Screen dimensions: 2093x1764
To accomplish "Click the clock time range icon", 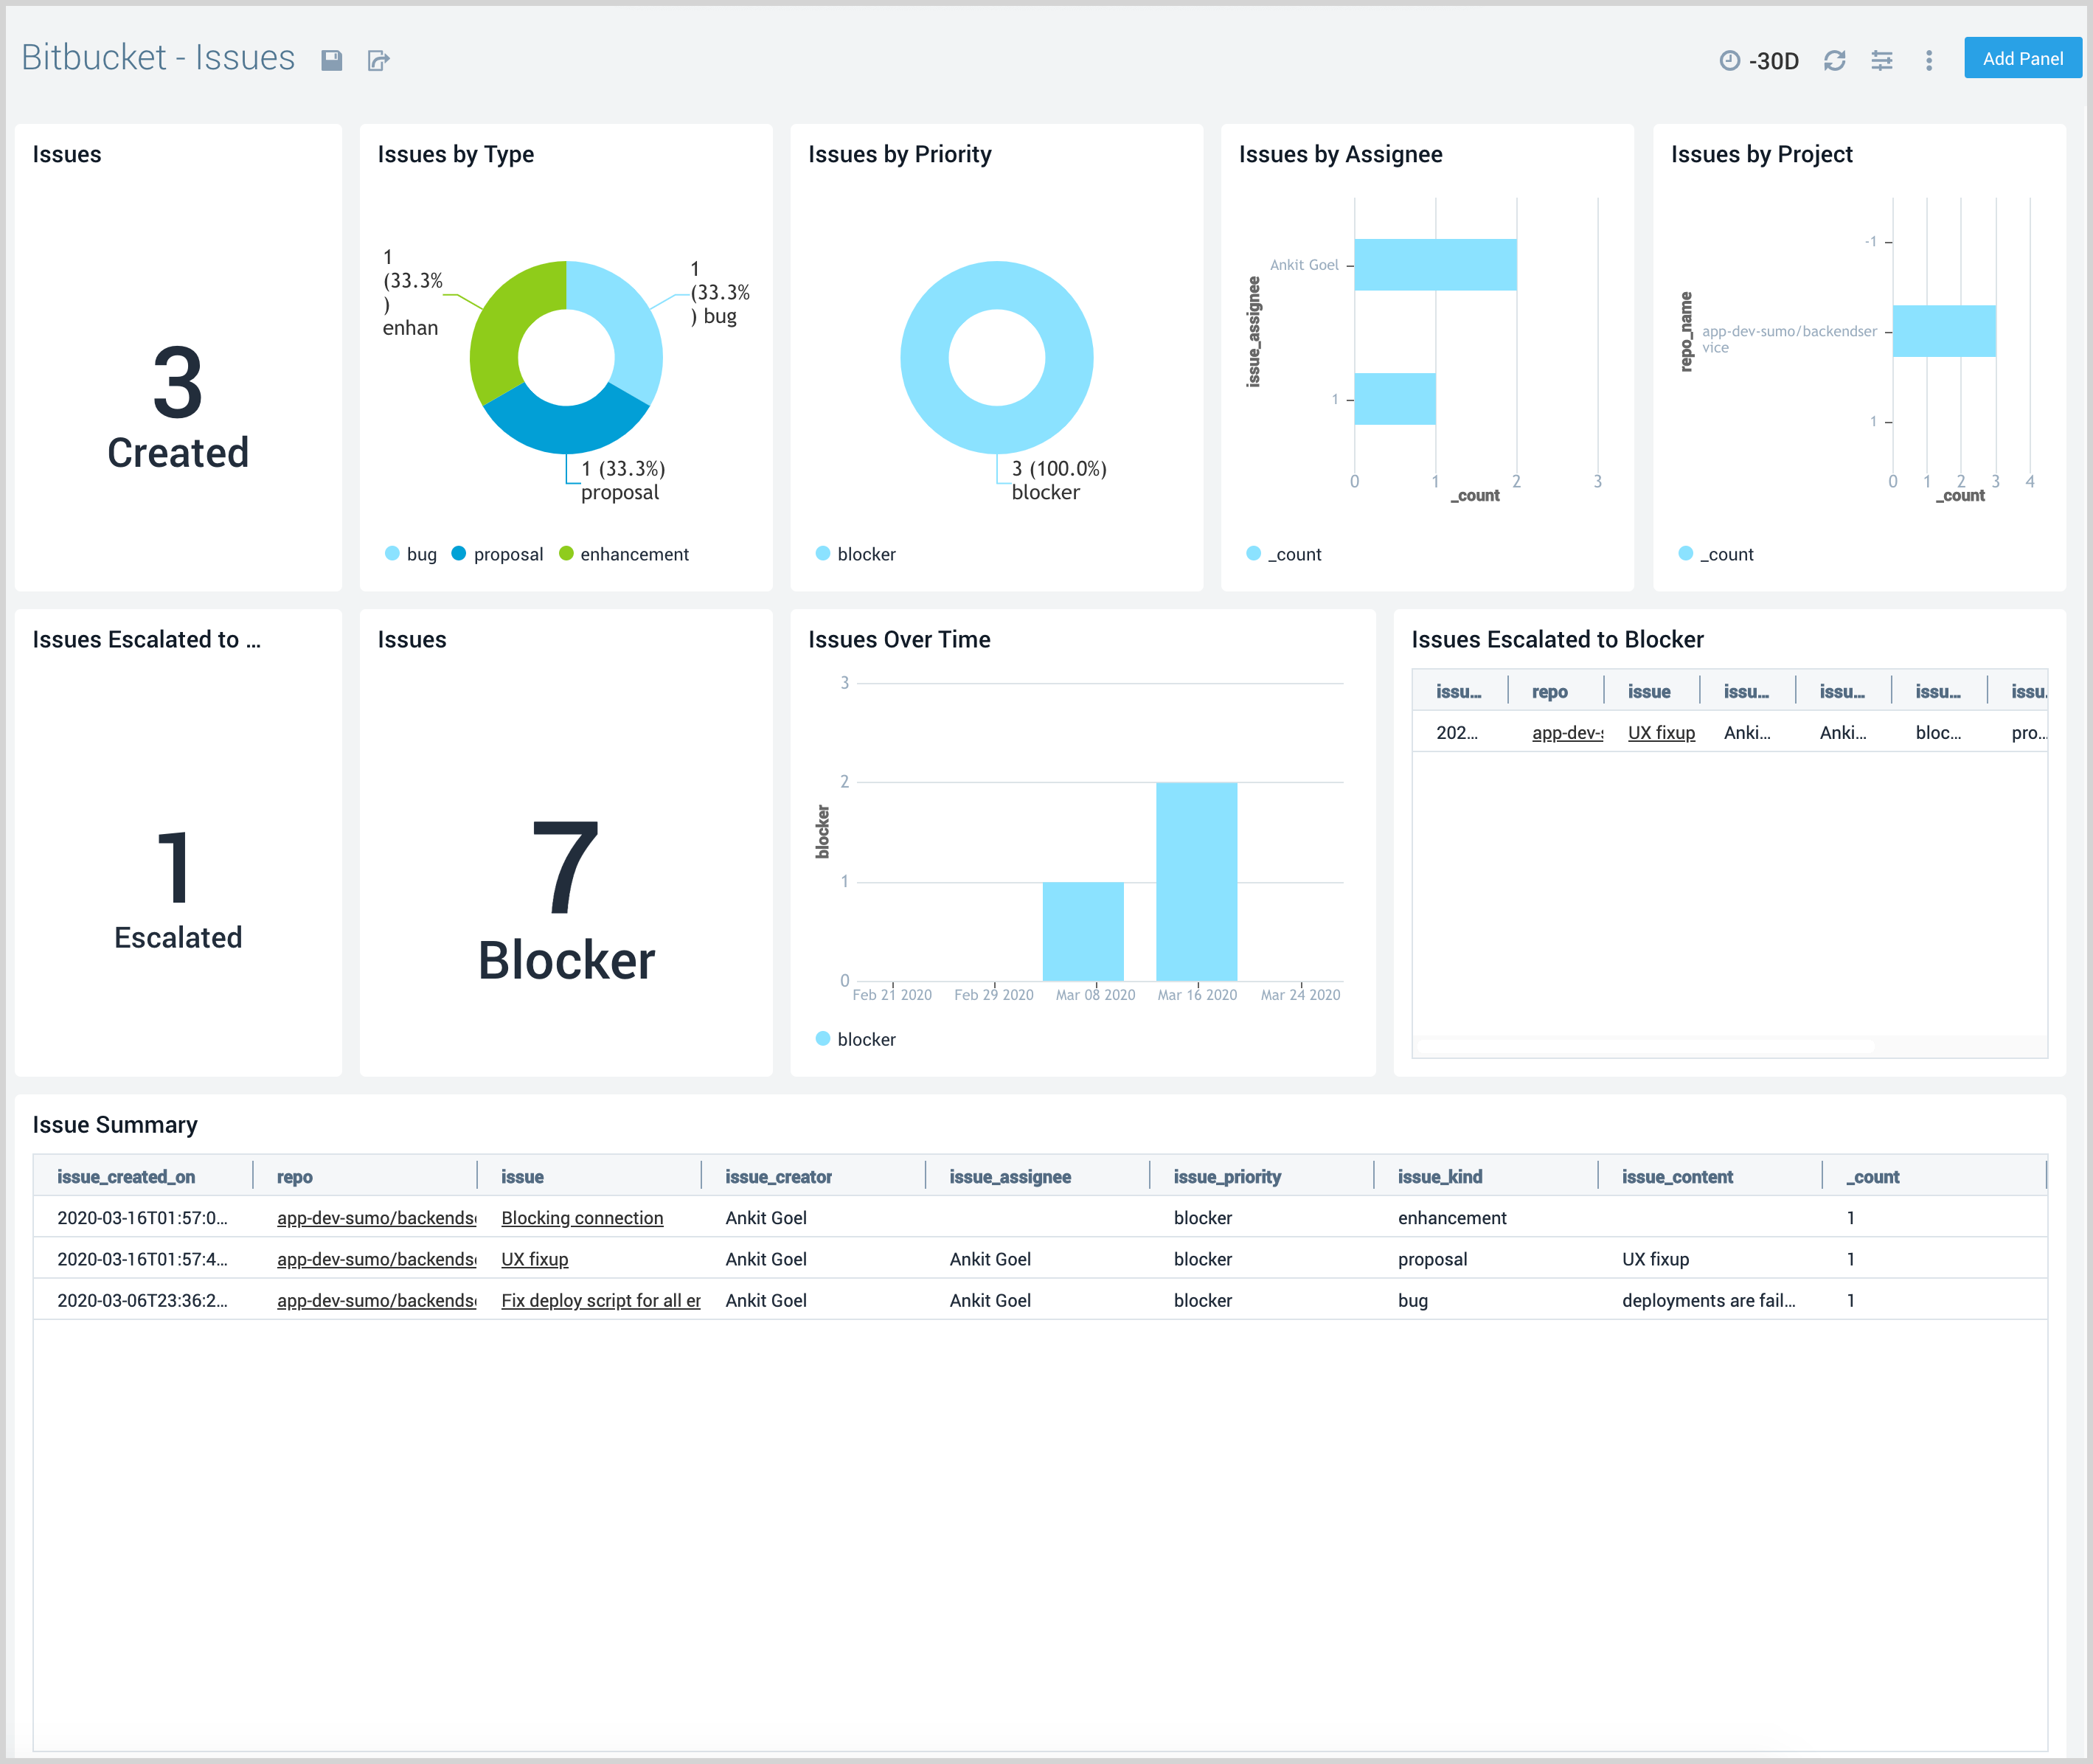I will point(1729,61).
